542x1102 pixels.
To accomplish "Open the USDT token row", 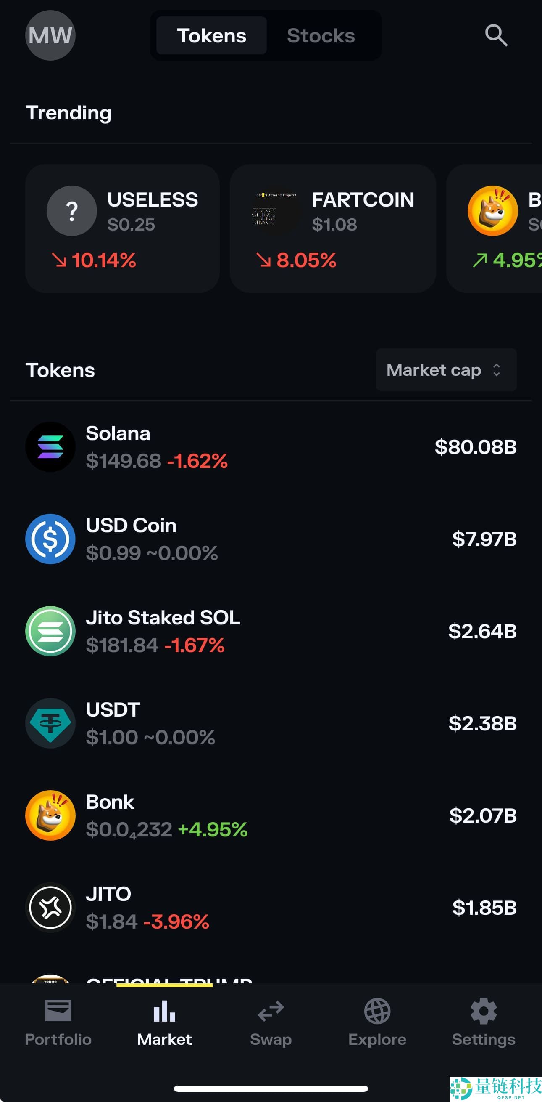I will [271, 723].
